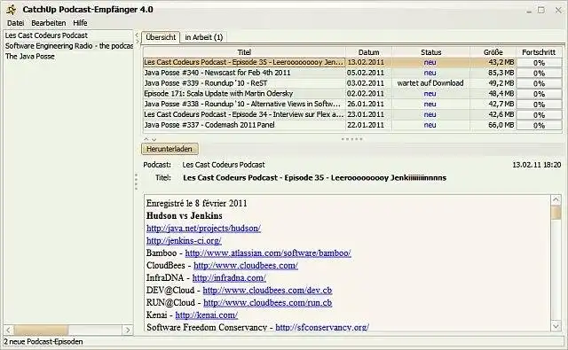Image resolution: width=568 pixels, height=350 pixels.
Task: Switch to the Übersicht tab
Action: (x=161, y=37)
